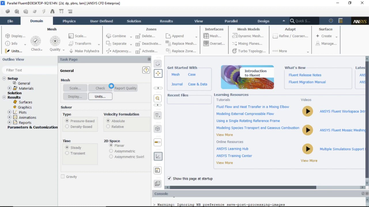This screenshot has height=207, width=369.
Task: Open Overset interfaces option
Action: click(x=214, y=43)
